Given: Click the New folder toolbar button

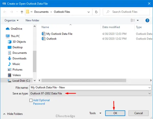Looking at the screenshot, I should click(32, 20).
